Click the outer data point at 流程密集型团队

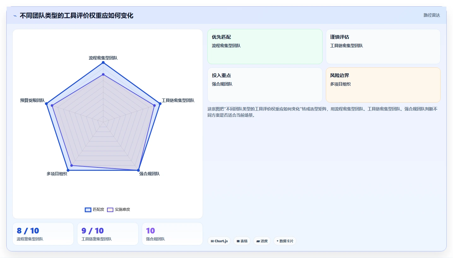click(103, 63)
